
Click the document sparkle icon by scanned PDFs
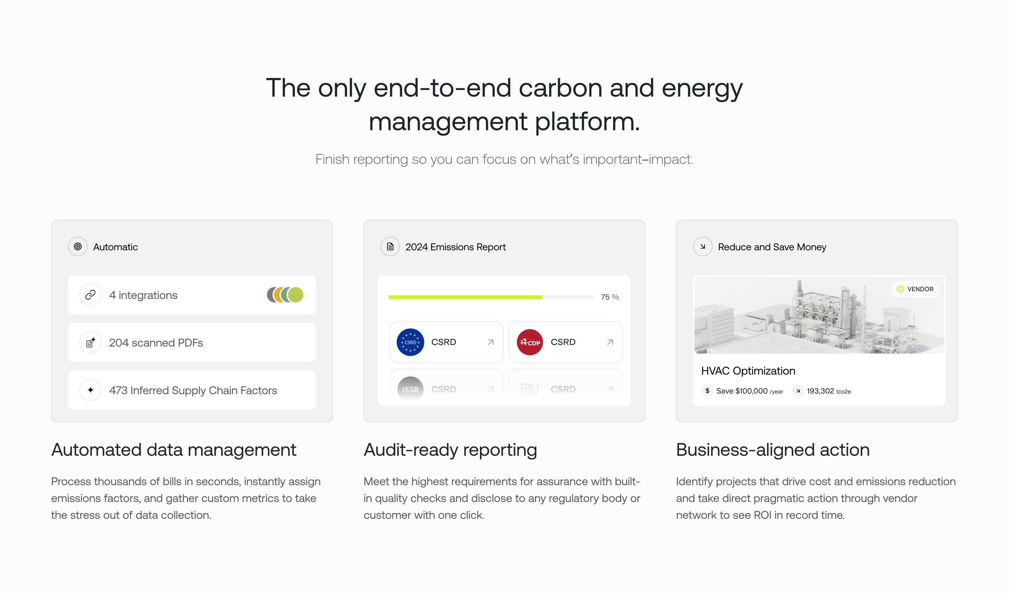(90, 342)
